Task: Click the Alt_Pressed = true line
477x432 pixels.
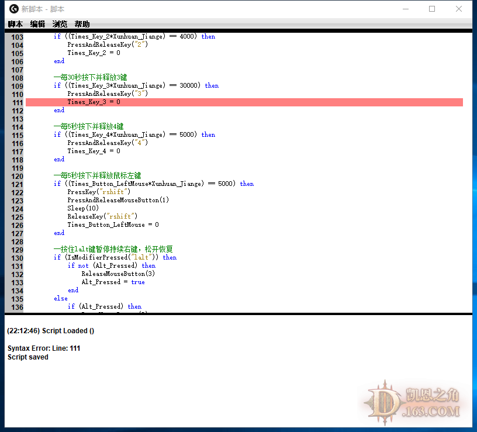Action: (x=113, y=282)
